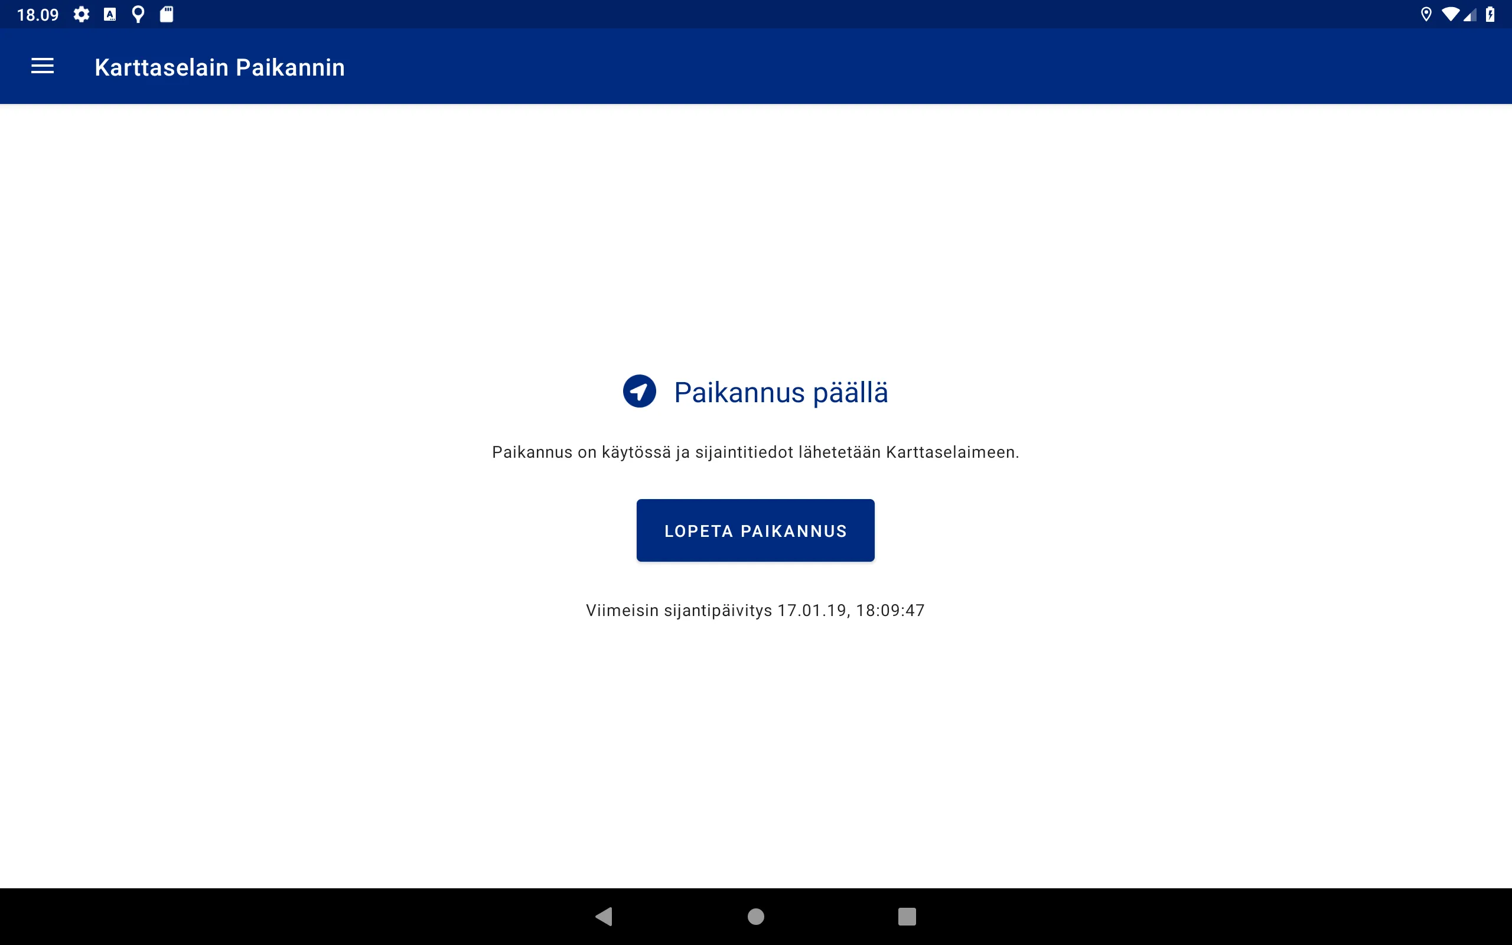The height and width of the screenshot is (945, 1512).
Task: Open the hamburger navigation menu
Action: click(43, 66)
